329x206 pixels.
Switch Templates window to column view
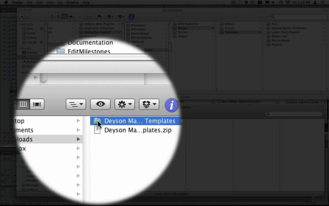64,17
